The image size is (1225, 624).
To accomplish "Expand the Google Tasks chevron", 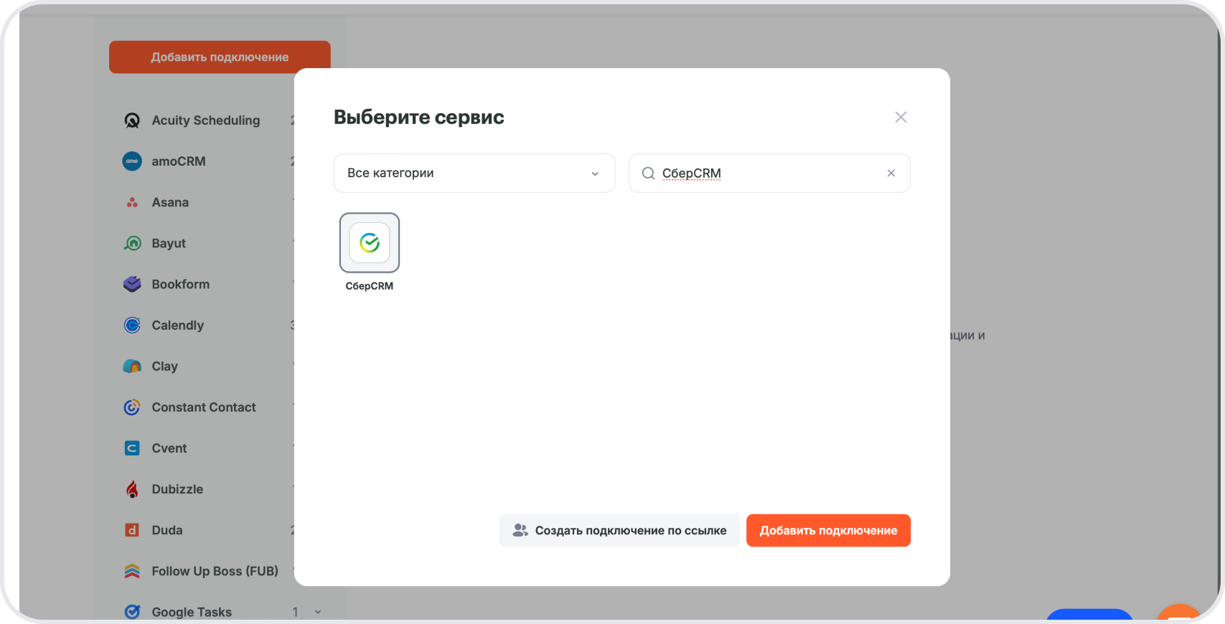I will [x=318, y=612].
